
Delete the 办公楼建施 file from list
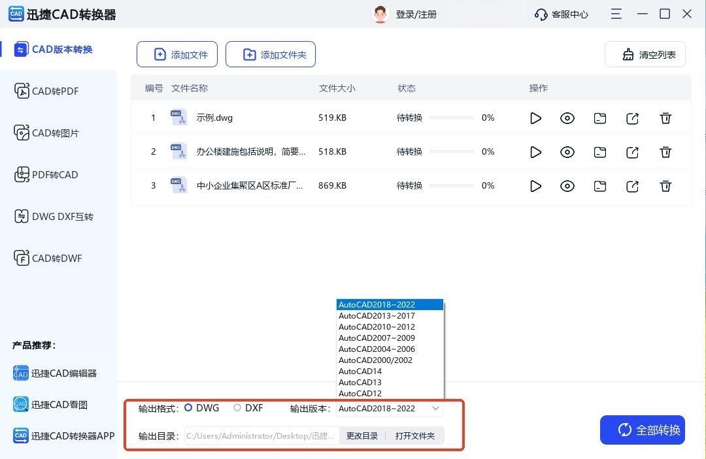click(x=665, y=152)
